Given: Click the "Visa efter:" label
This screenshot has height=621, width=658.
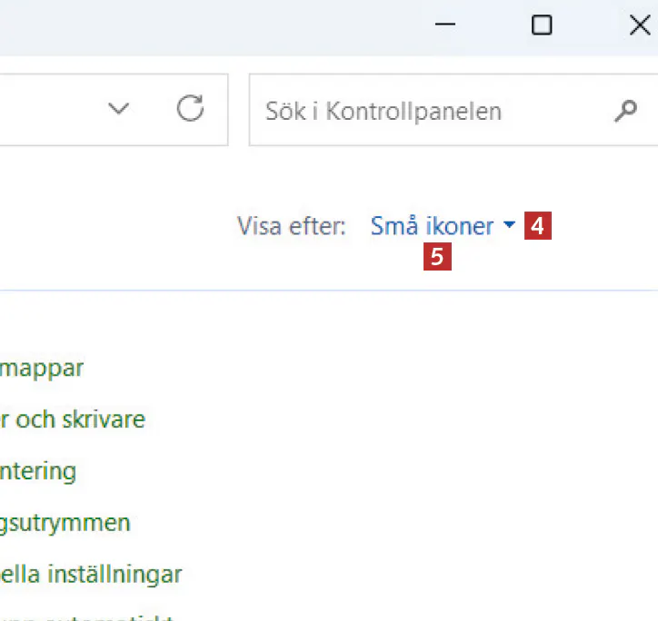Looking at the screenshot, I should point(292,226).
